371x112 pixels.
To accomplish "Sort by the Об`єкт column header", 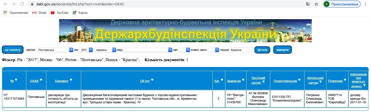I will tap(145, 81).
